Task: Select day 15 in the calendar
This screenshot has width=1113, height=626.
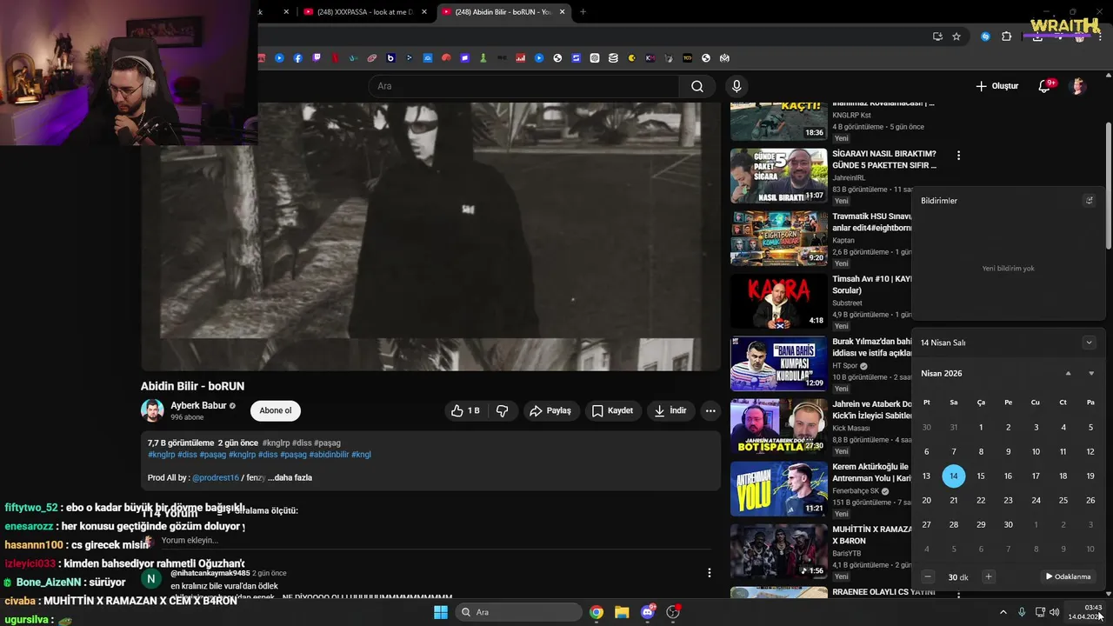Action: (981, 476)
